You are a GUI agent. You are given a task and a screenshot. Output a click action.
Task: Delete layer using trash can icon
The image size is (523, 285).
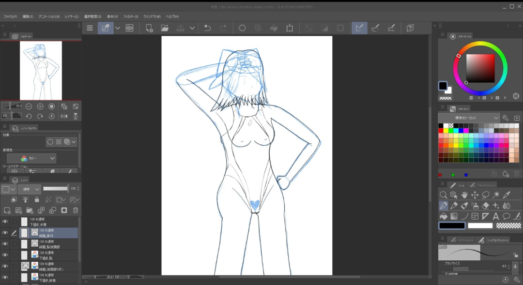point(76,210)
